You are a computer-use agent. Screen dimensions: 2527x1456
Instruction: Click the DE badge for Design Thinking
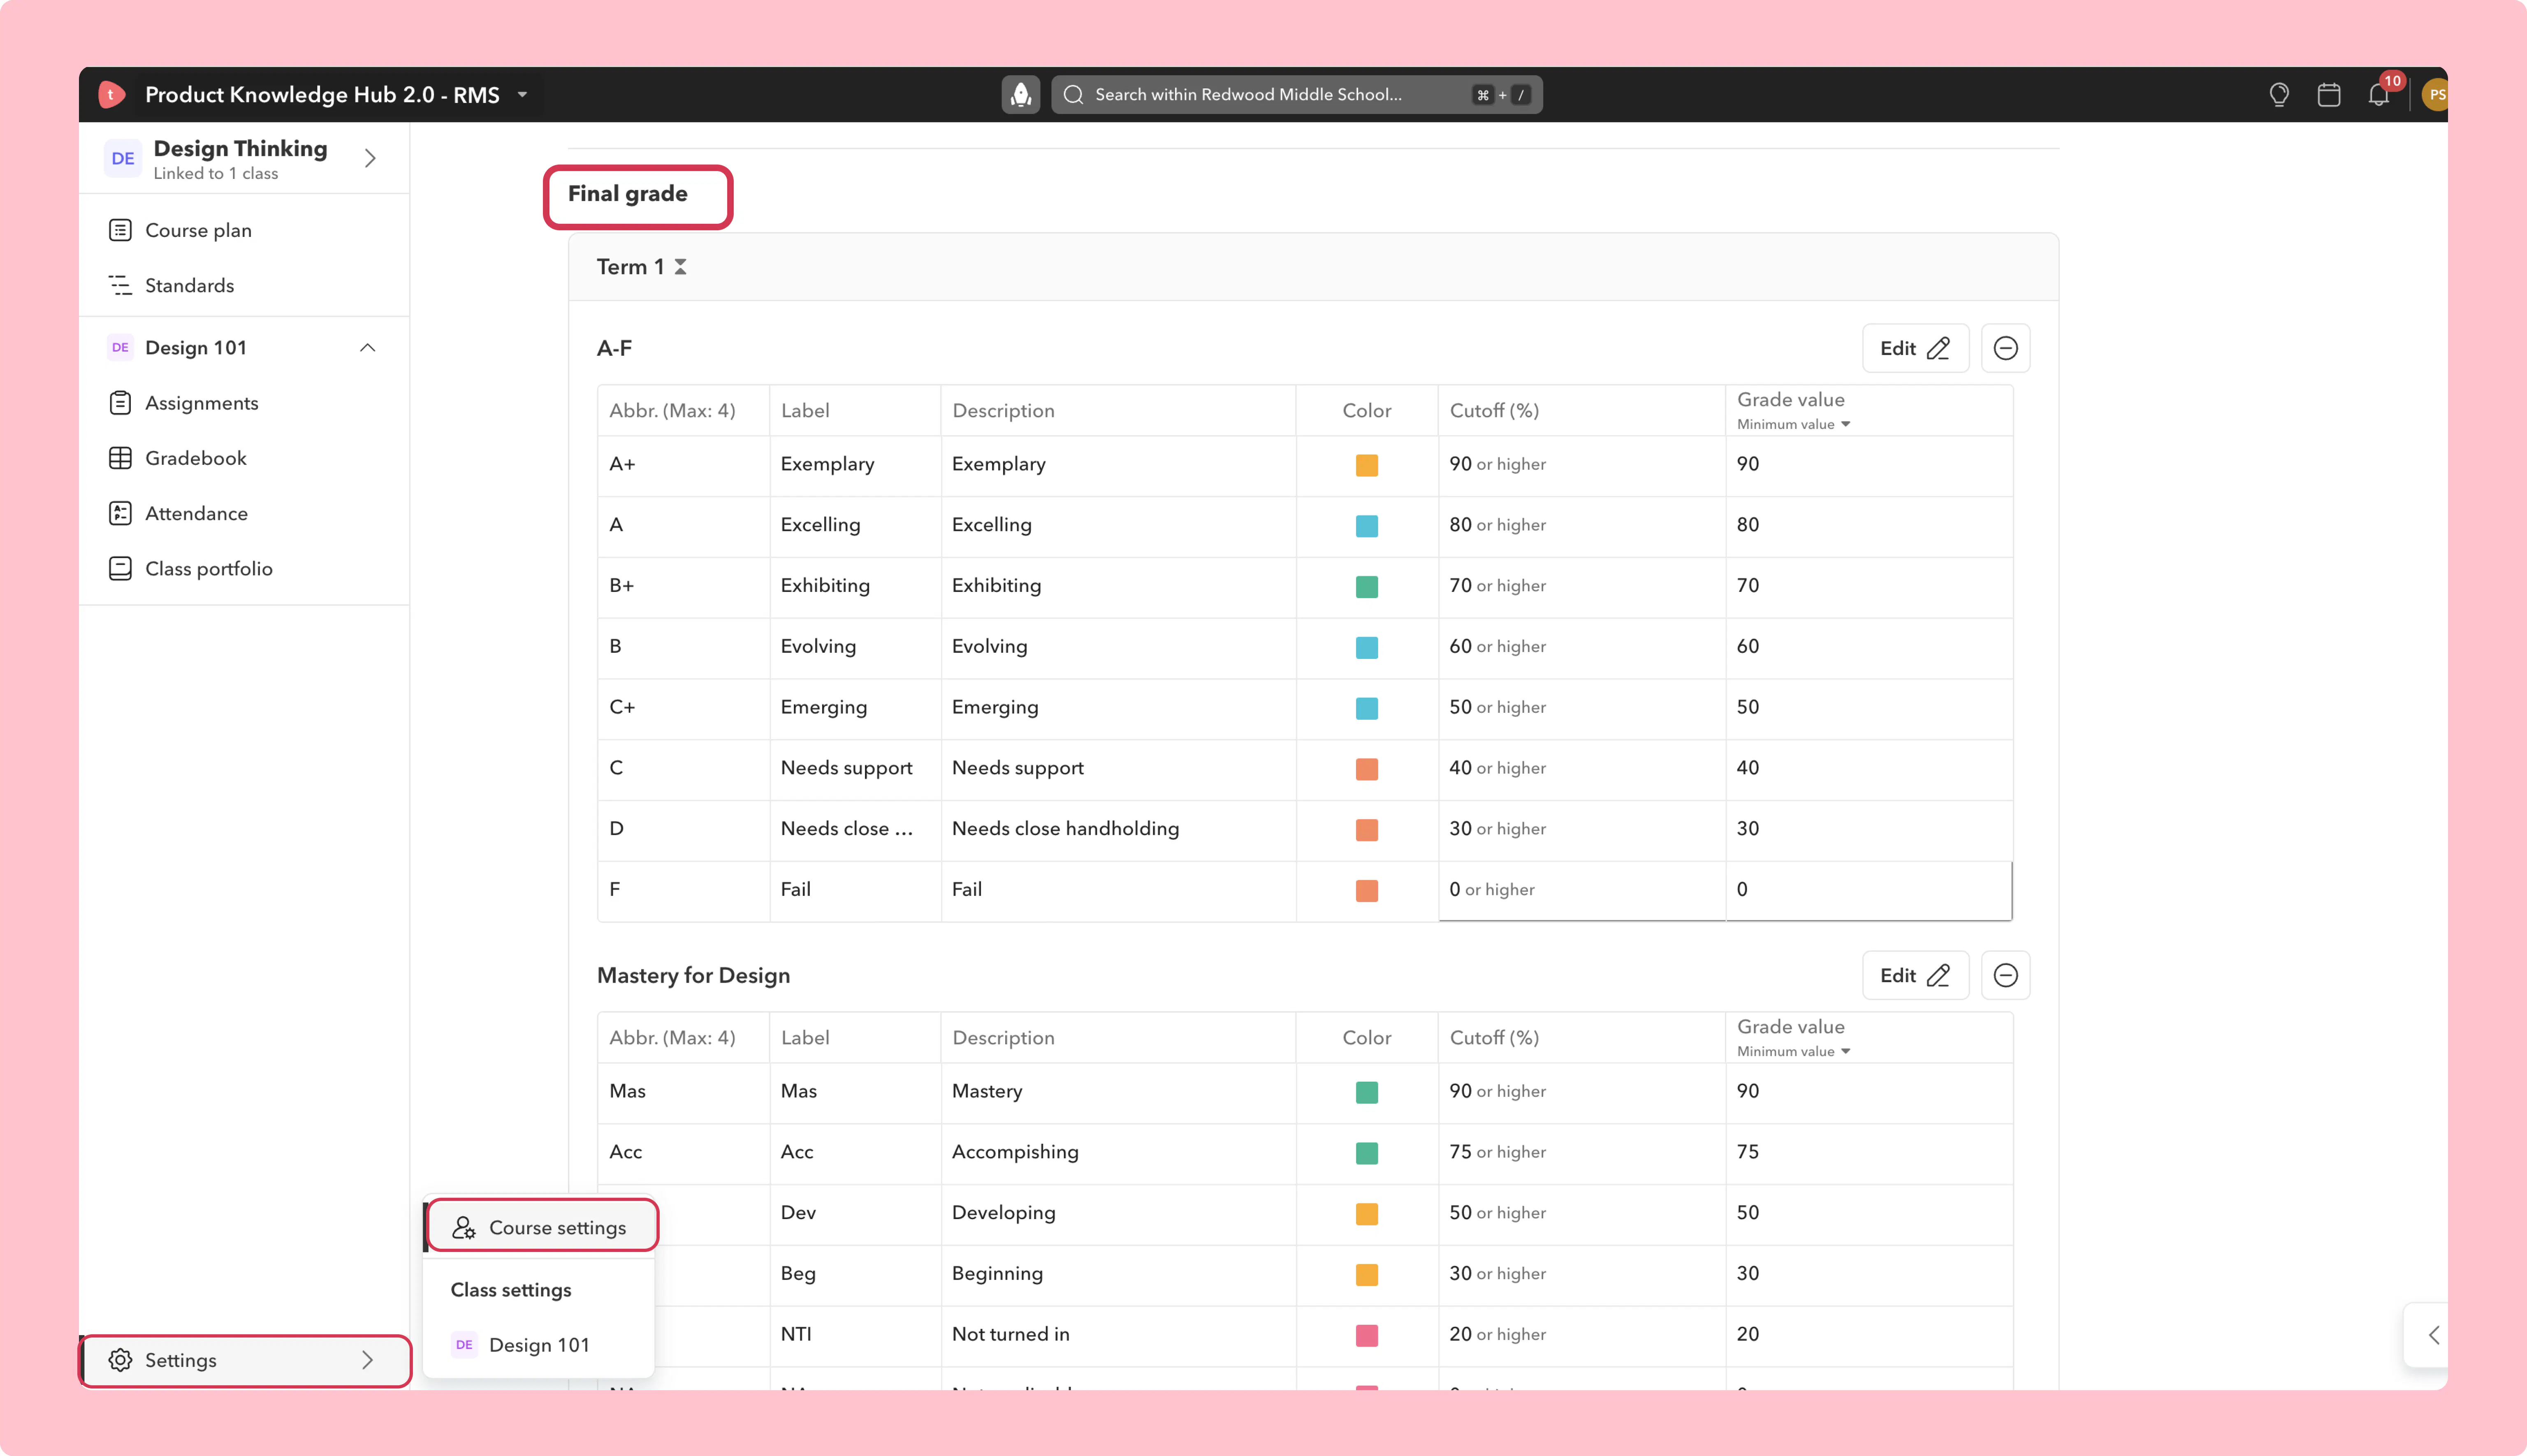(123, 158)
